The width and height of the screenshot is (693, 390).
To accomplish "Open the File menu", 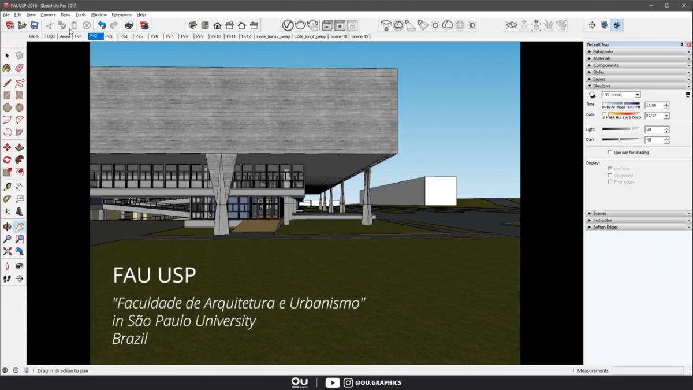I will pos(6,14).
